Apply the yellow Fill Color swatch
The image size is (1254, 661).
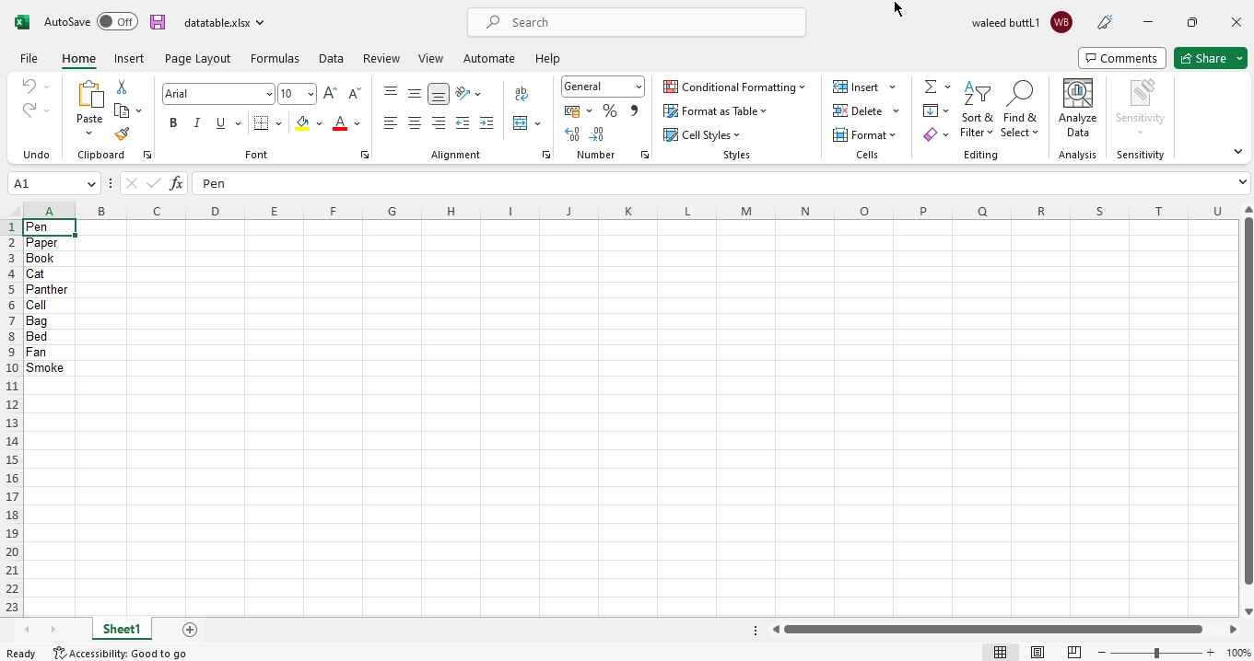click(302, 123)
